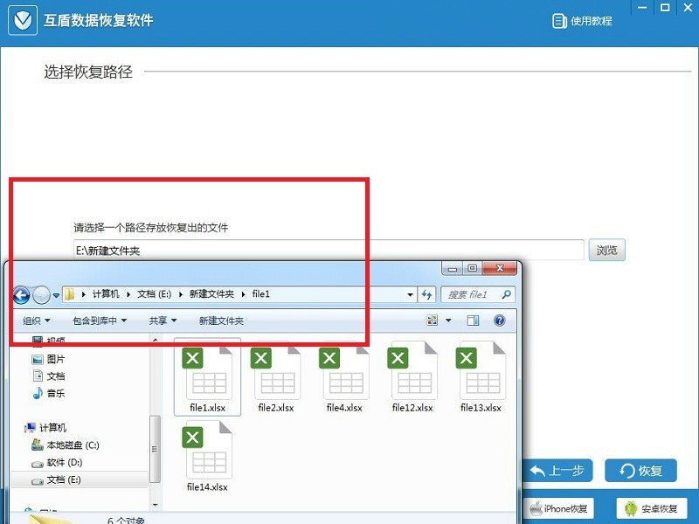Click the recovery path input field
The width and height of the screenshot is (699, 524).
(x=329, y=250)
